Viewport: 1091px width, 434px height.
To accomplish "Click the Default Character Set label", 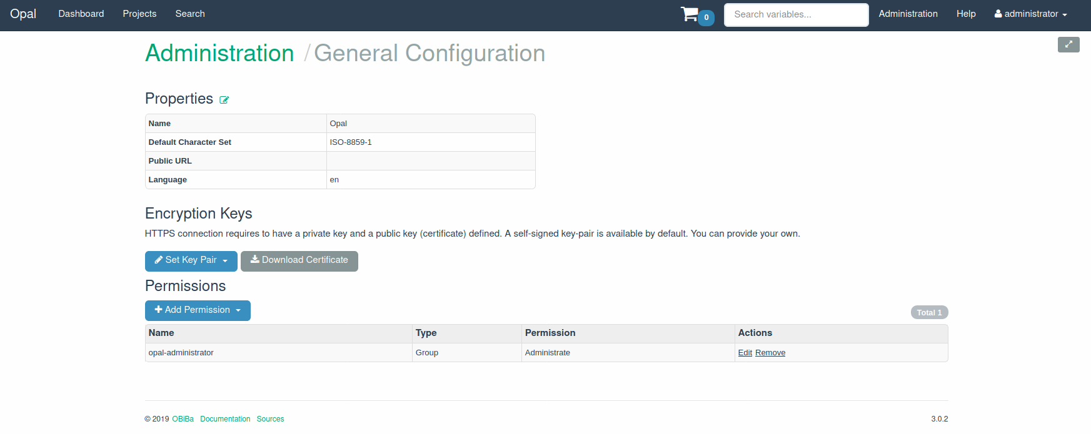I will point(189,142).
